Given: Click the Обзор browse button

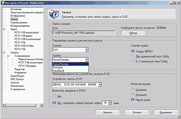Looking at the screenshot, I should point(133,33).
